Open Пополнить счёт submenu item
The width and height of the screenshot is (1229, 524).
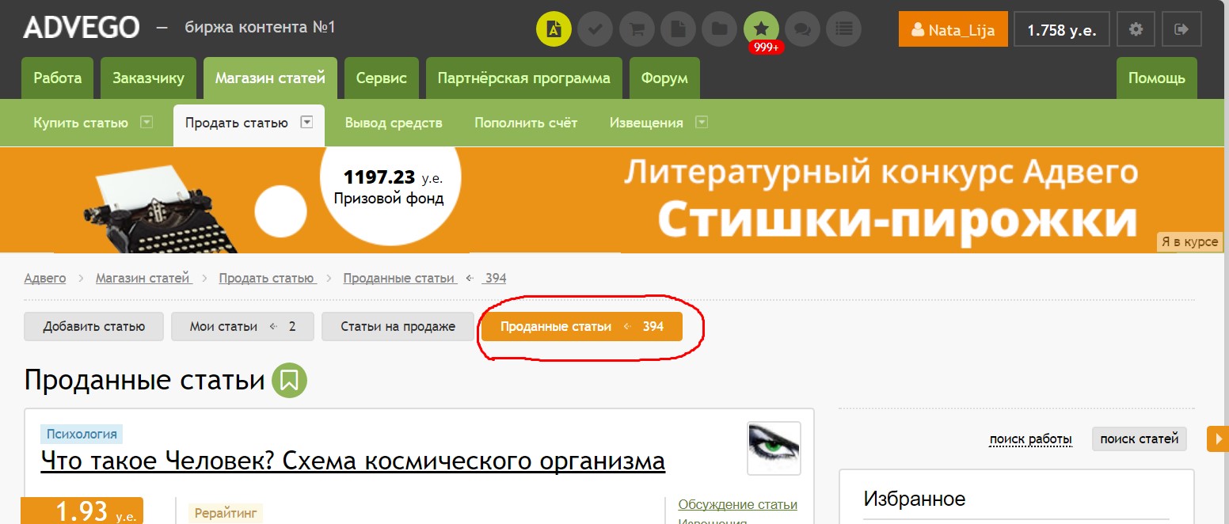click(526, 123)
